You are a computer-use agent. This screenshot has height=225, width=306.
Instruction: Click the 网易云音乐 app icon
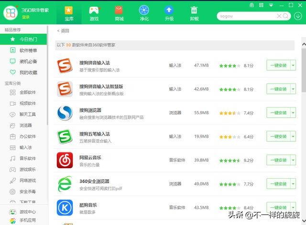coord(65,160)
